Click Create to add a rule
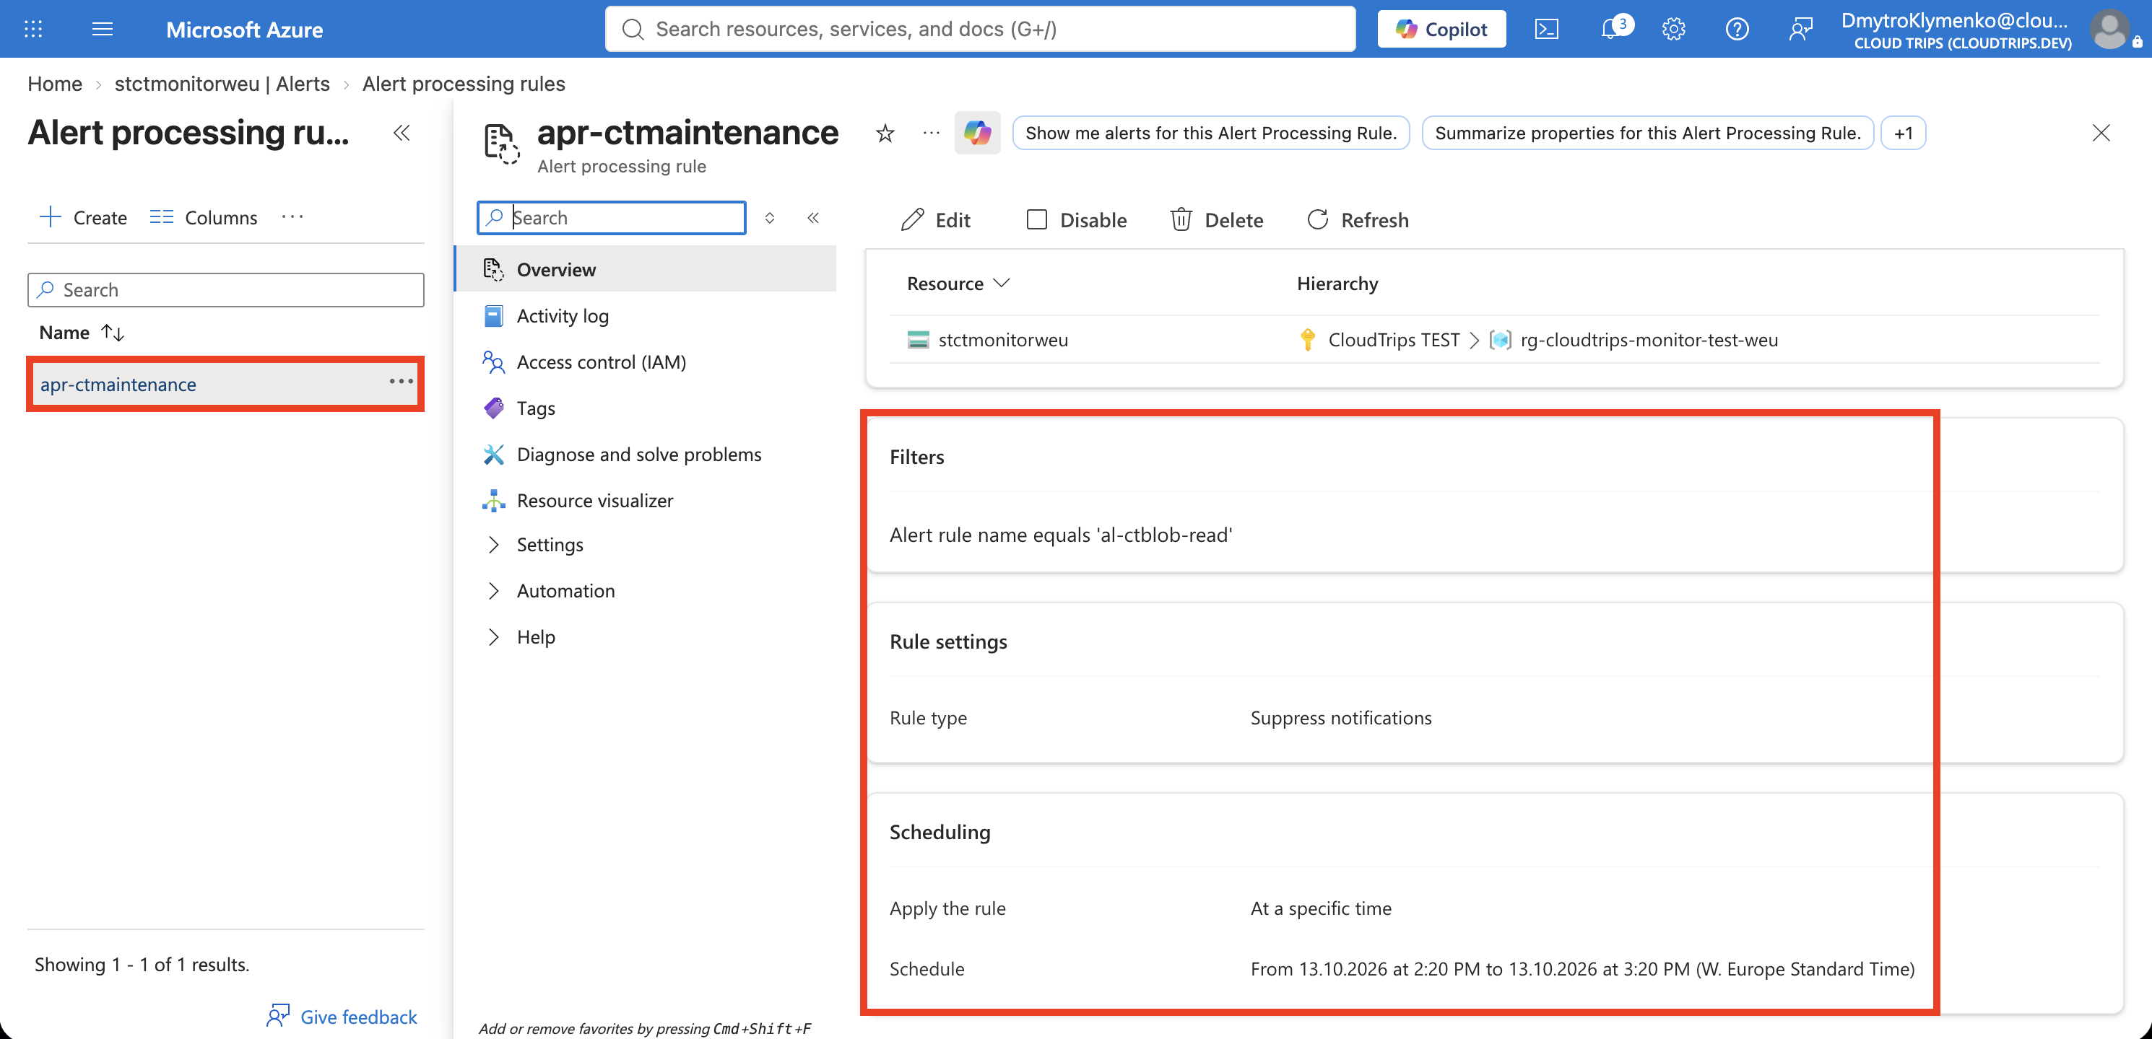Viewport: 2152px width, 1039px height. tap(84, 218)
